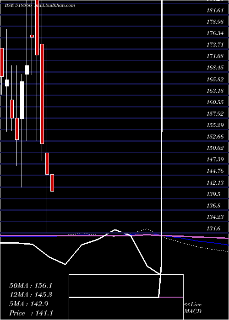Click the magenta signal segment in MACD box

click(171, 297)
